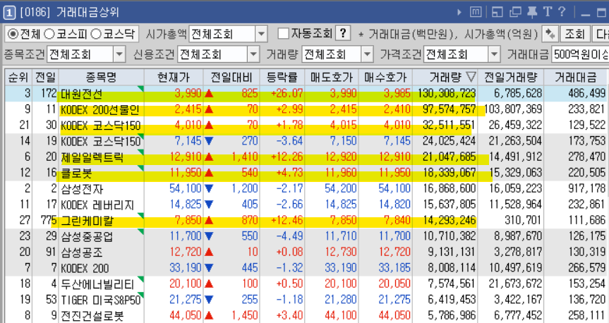Image resolution: width=609 pixels, height=323 pixels.
Task: Sort by 전일거래량 column header
Action: [511, 78]
